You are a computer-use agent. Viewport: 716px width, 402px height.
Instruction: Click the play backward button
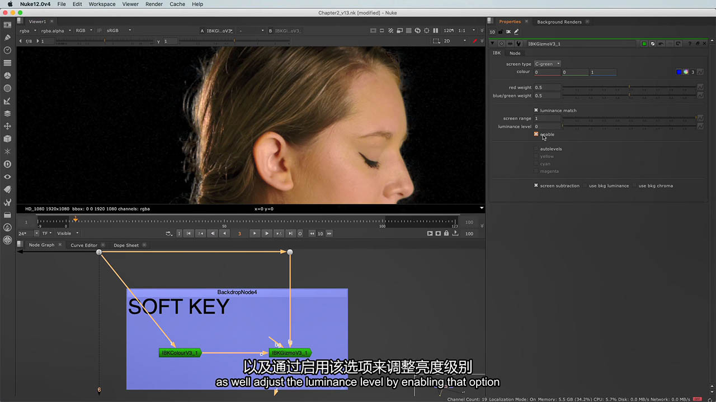click(x=225, y=233)
